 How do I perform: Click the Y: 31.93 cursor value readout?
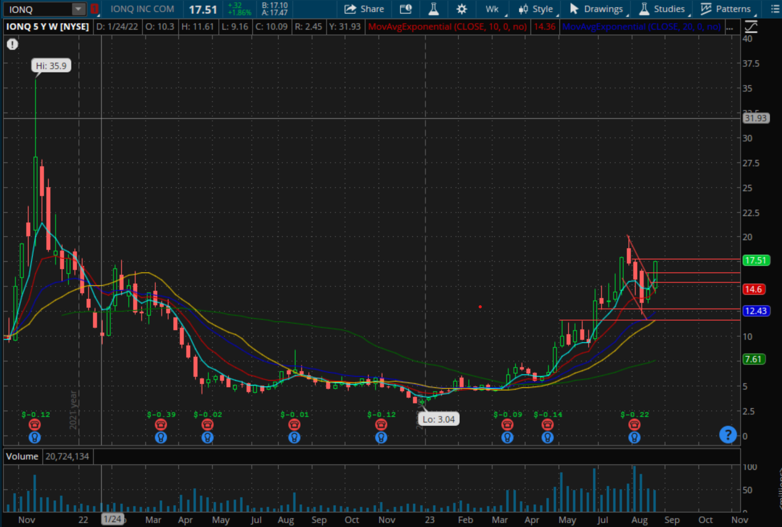tap(345, 26)
